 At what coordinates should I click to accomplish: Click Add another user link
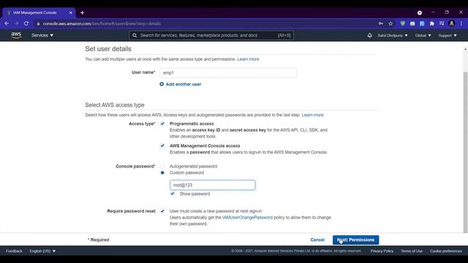[184, 84]
